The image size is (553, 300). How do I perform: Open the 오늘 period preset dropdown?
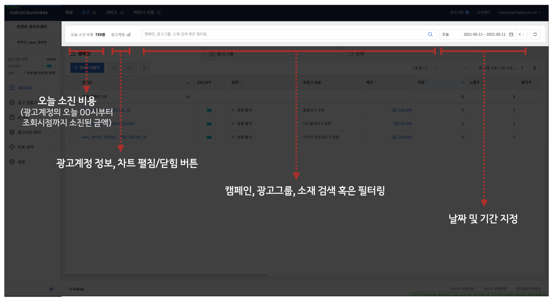(x=449, y=34)
